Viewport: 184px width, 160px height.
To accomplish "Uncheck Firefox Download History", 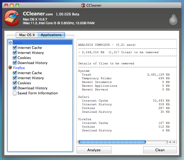I will (15, 88).
